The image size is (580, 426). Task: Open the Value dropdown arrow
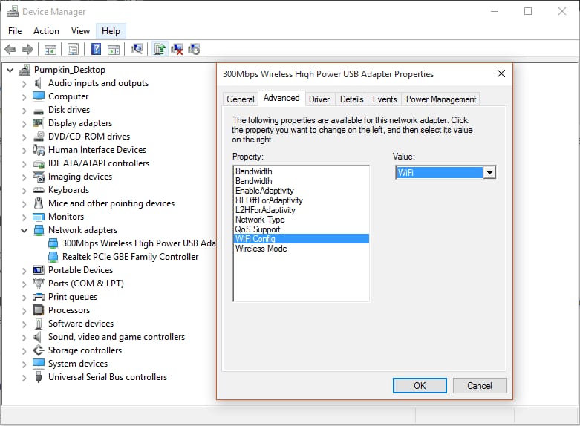(489, 172)
